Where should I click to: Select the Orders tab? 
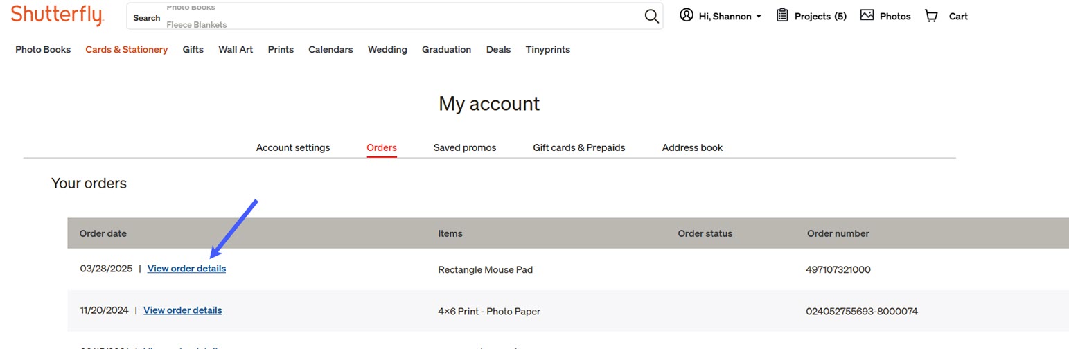point(382,147)
